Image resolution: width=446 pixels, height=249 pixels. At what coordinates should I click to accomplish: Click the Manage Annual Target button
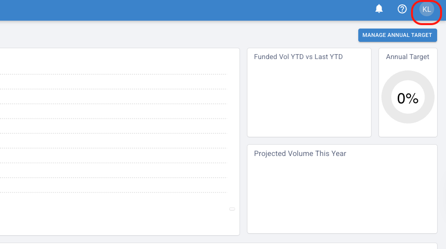pos(397,35)
